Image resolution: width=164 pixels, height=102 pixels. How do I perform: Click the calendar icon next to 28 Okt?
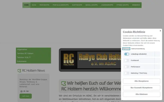[x=21, y=91]
